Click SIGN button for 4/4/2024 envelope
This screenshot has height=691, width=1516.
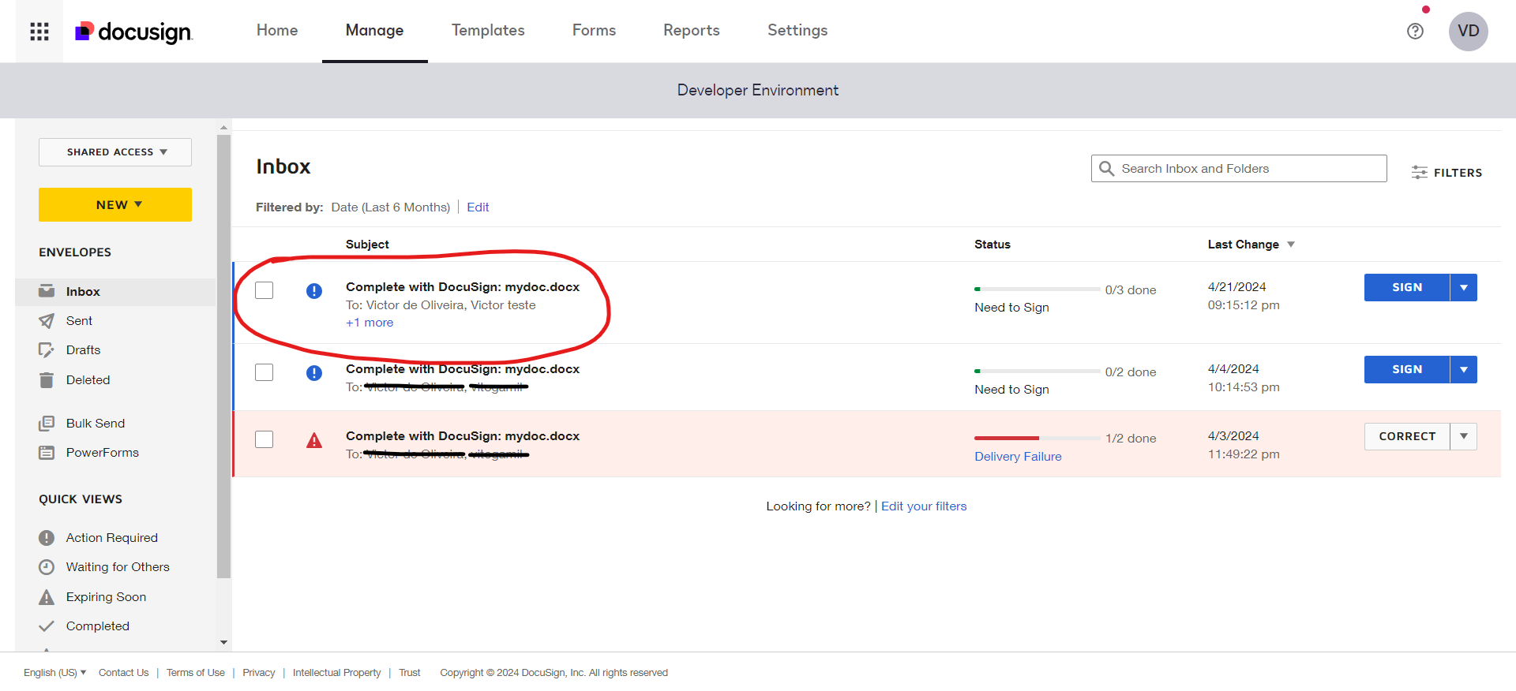(1407, 369)
